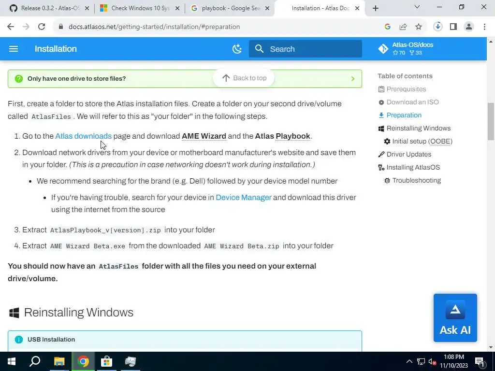Click the page vertical scrollbar thumb

pos(491,121)
